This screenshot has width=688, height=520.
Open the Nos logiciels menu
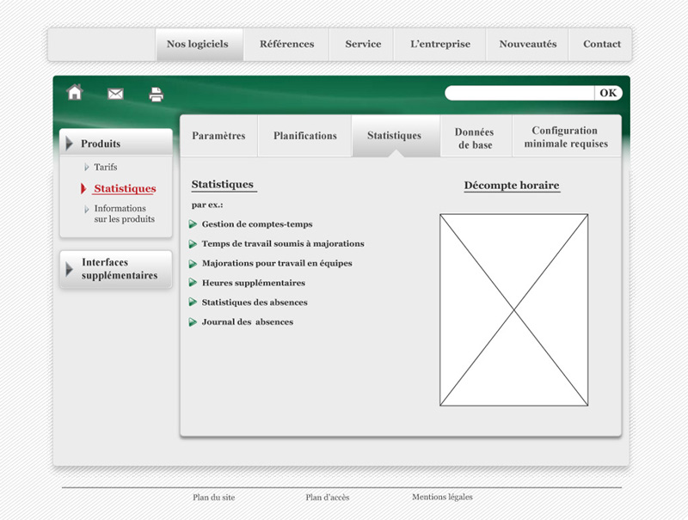pyautogui.click(x=198, y=45)
